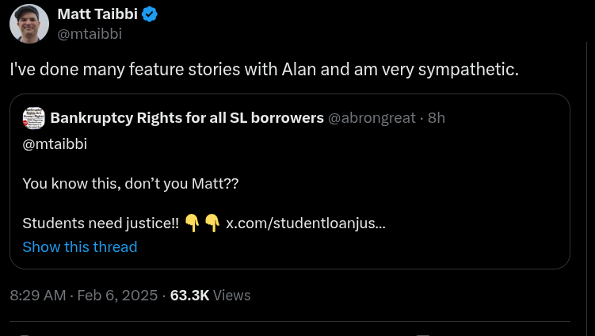This screenshot has height=336, width=595.
Task: Click the second pointing-down emoji
Action: [x=212, y=223]
